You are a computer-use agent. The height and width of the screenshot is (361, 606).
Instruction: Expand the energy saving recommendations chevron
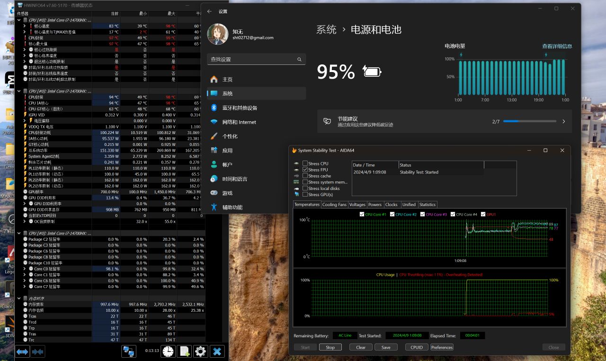[x=563, y=122]
